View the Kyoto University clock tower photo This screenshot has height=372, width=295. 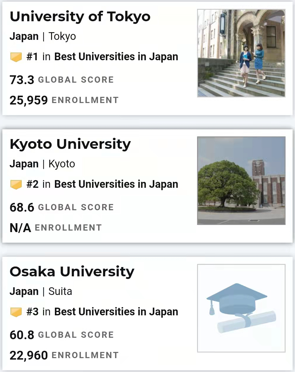(241, 181)
